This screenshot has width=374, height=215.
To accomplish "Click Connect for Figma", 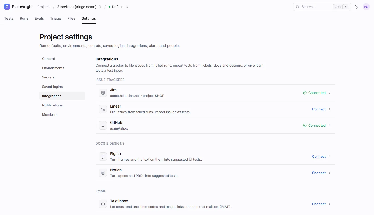I will (x=319, y=156).
